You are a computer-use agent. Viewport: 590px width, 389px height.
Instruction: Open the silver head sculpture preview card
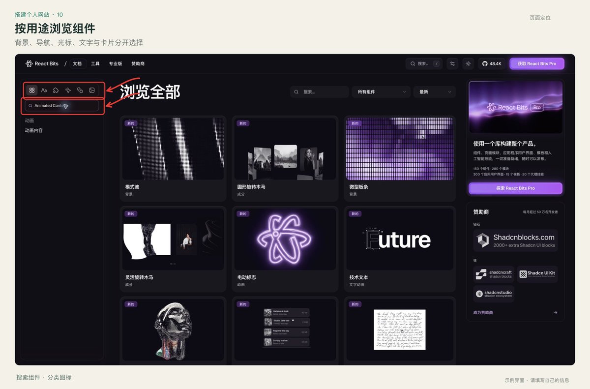[173, 330]
